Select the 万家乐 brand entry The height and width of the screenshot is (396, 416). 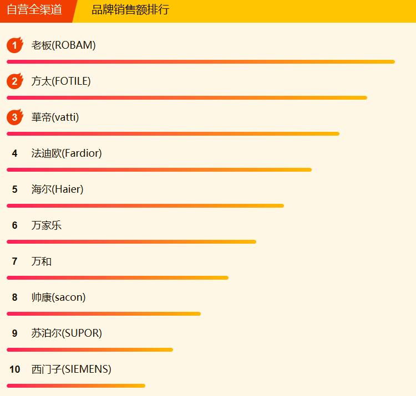pyautogui.click(x=47, y=225)
